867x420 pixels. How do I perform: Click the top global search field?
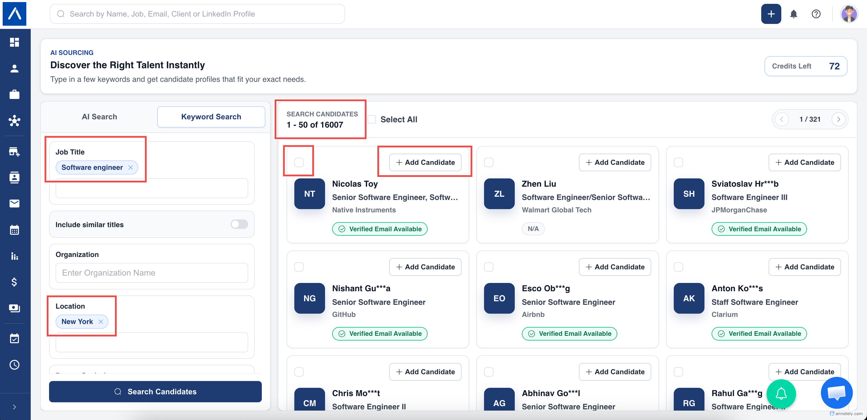(x=197, y=14)
